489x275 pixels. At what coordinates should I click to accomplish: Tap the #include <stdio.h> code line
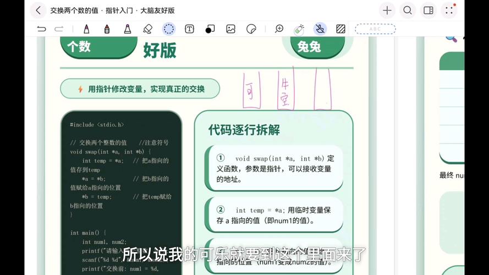click(97, 125)
